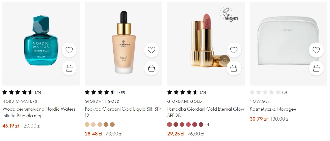Open Kosmetyczka Novage+ product title

pyautogui.click(x=273, y=109)
